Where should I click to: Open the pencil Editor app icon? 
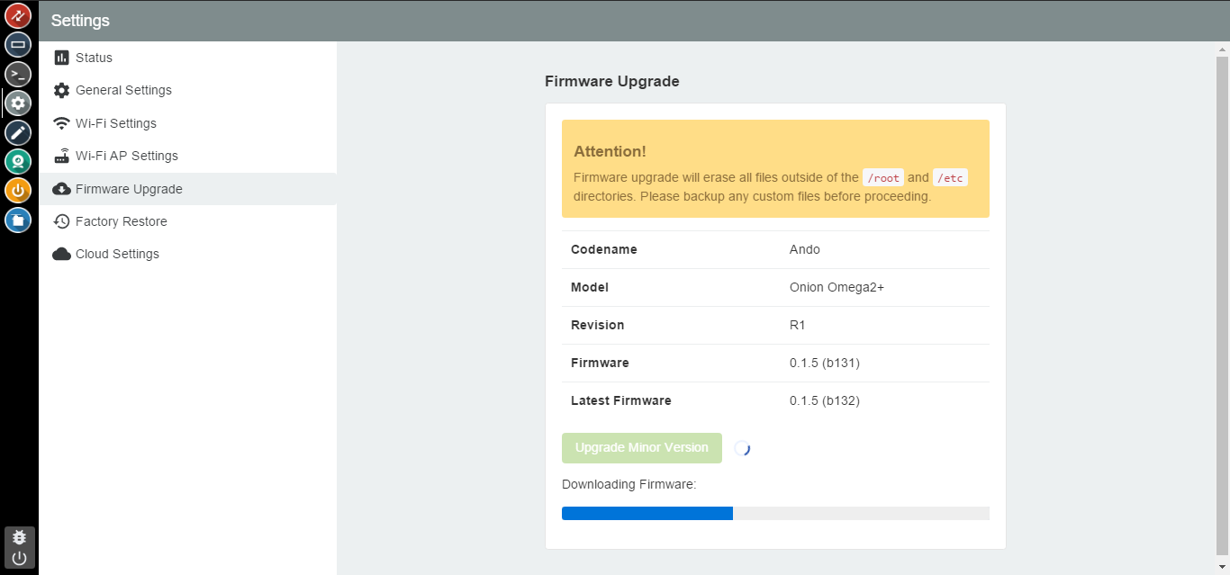(x=18, y=132)
